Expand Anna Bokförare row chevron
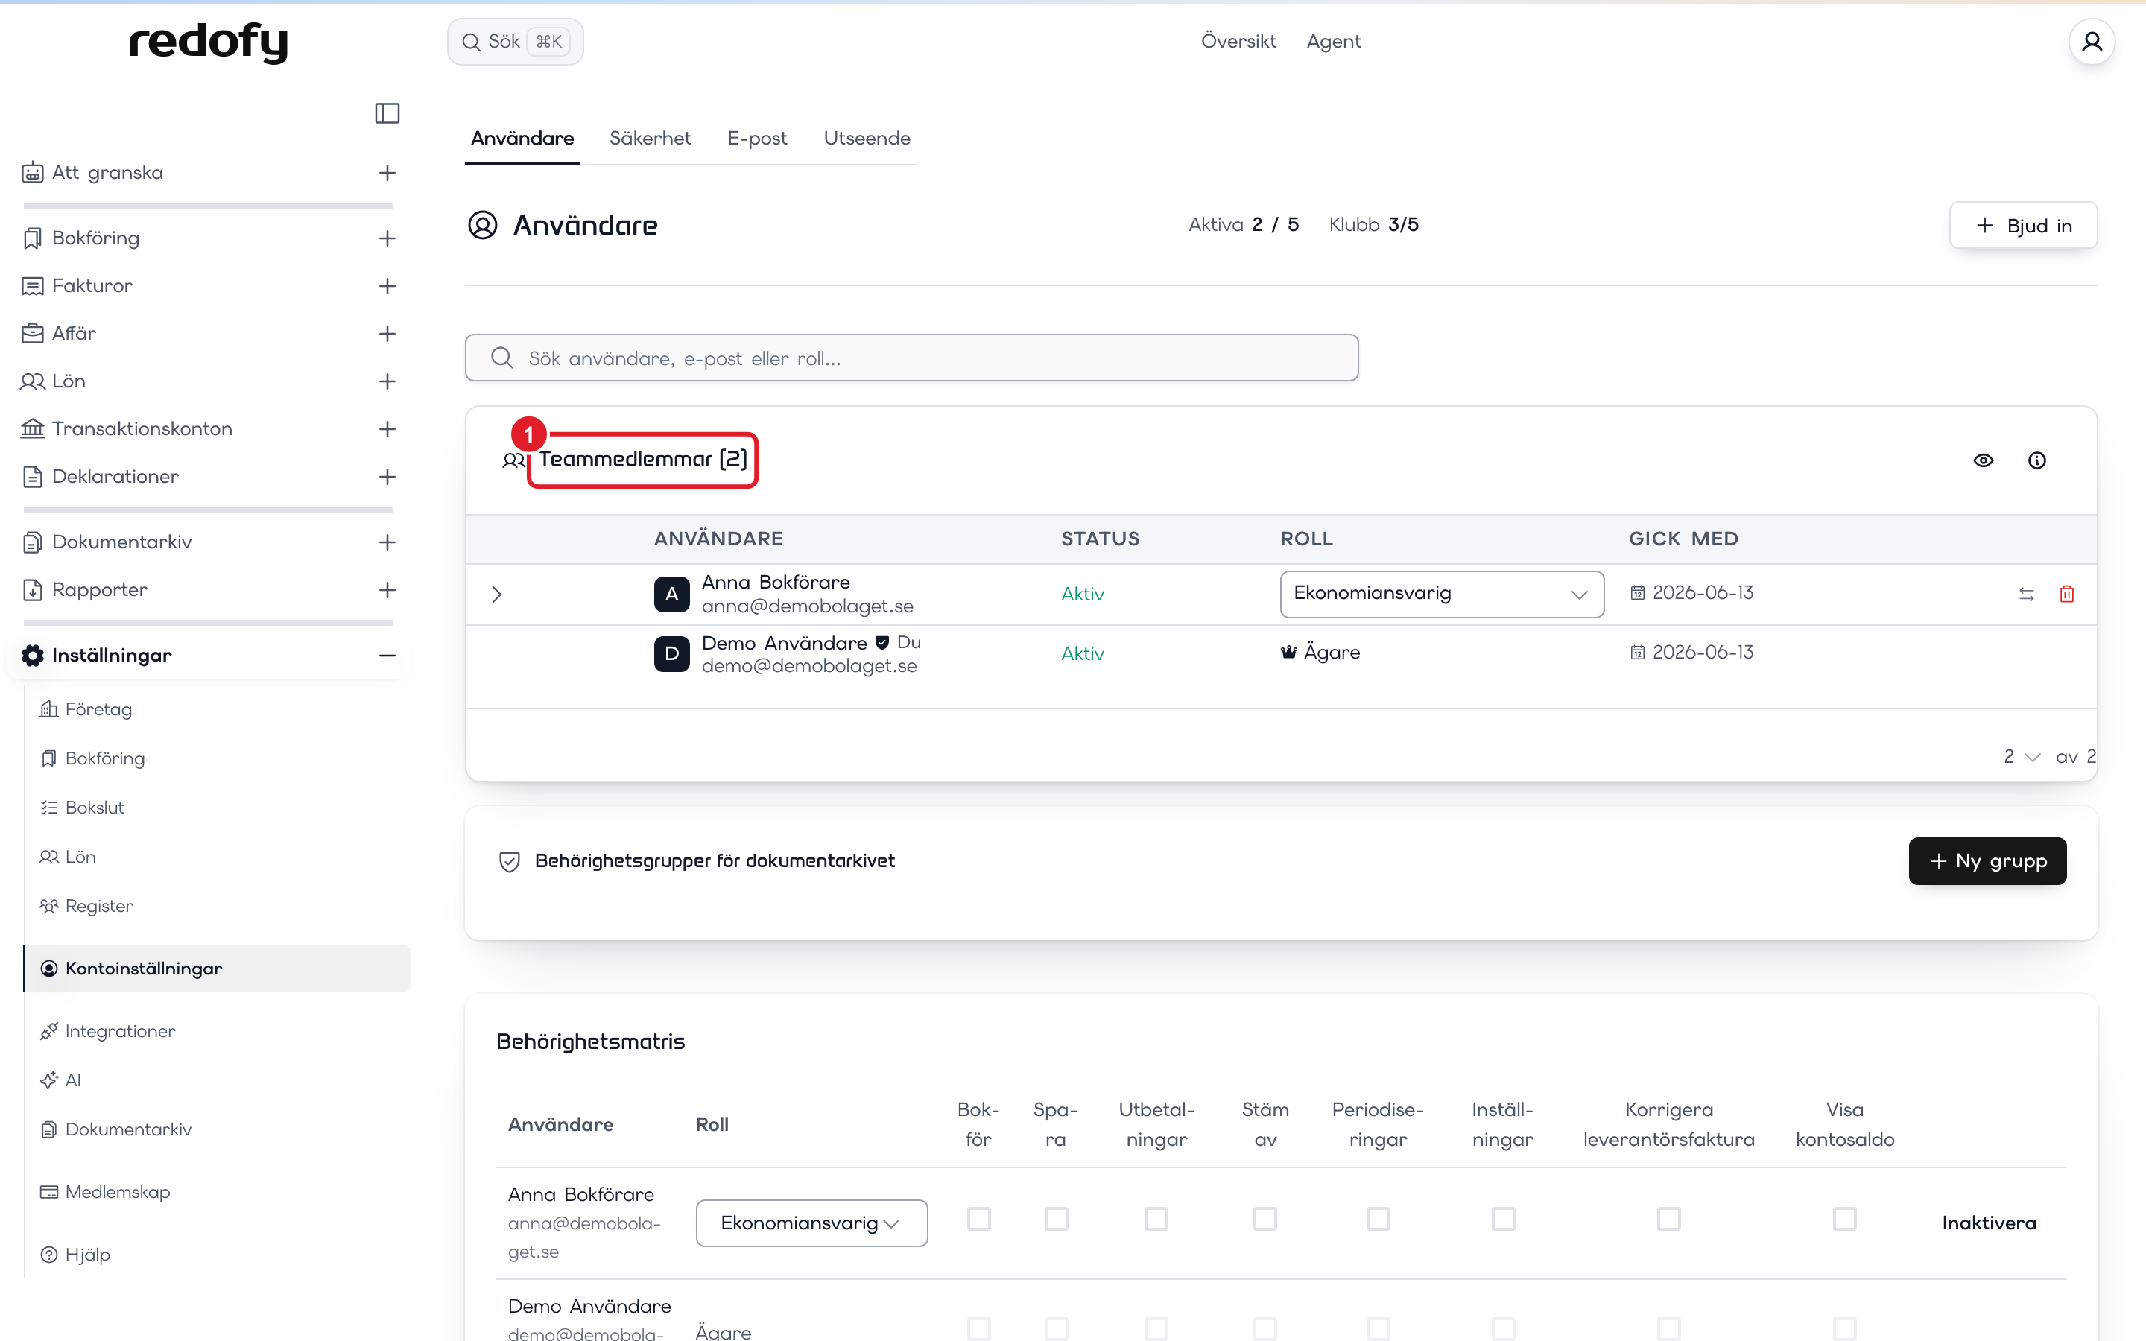The width and height of the screenshot is (2146, 1341). pyautogui.click(x=496, y=595)
